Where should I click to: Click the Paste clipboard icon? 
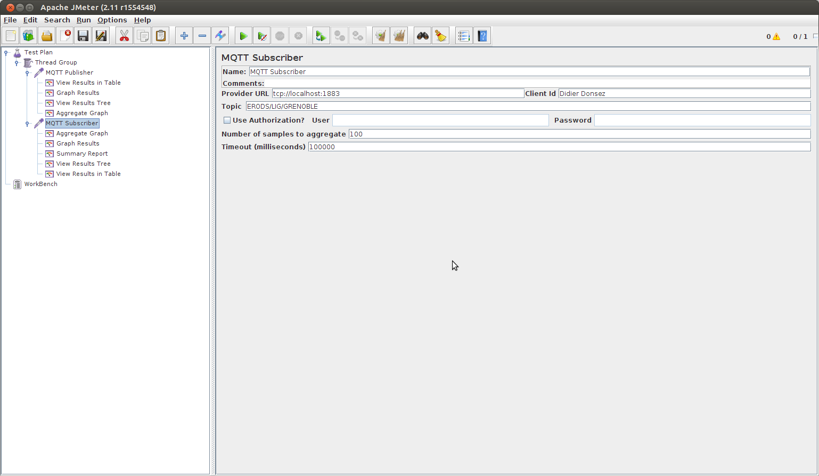coord(161,36)
